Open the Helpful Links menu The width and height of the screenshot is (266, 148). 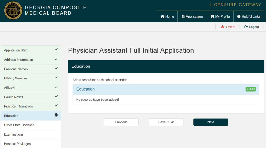(248, 16)
